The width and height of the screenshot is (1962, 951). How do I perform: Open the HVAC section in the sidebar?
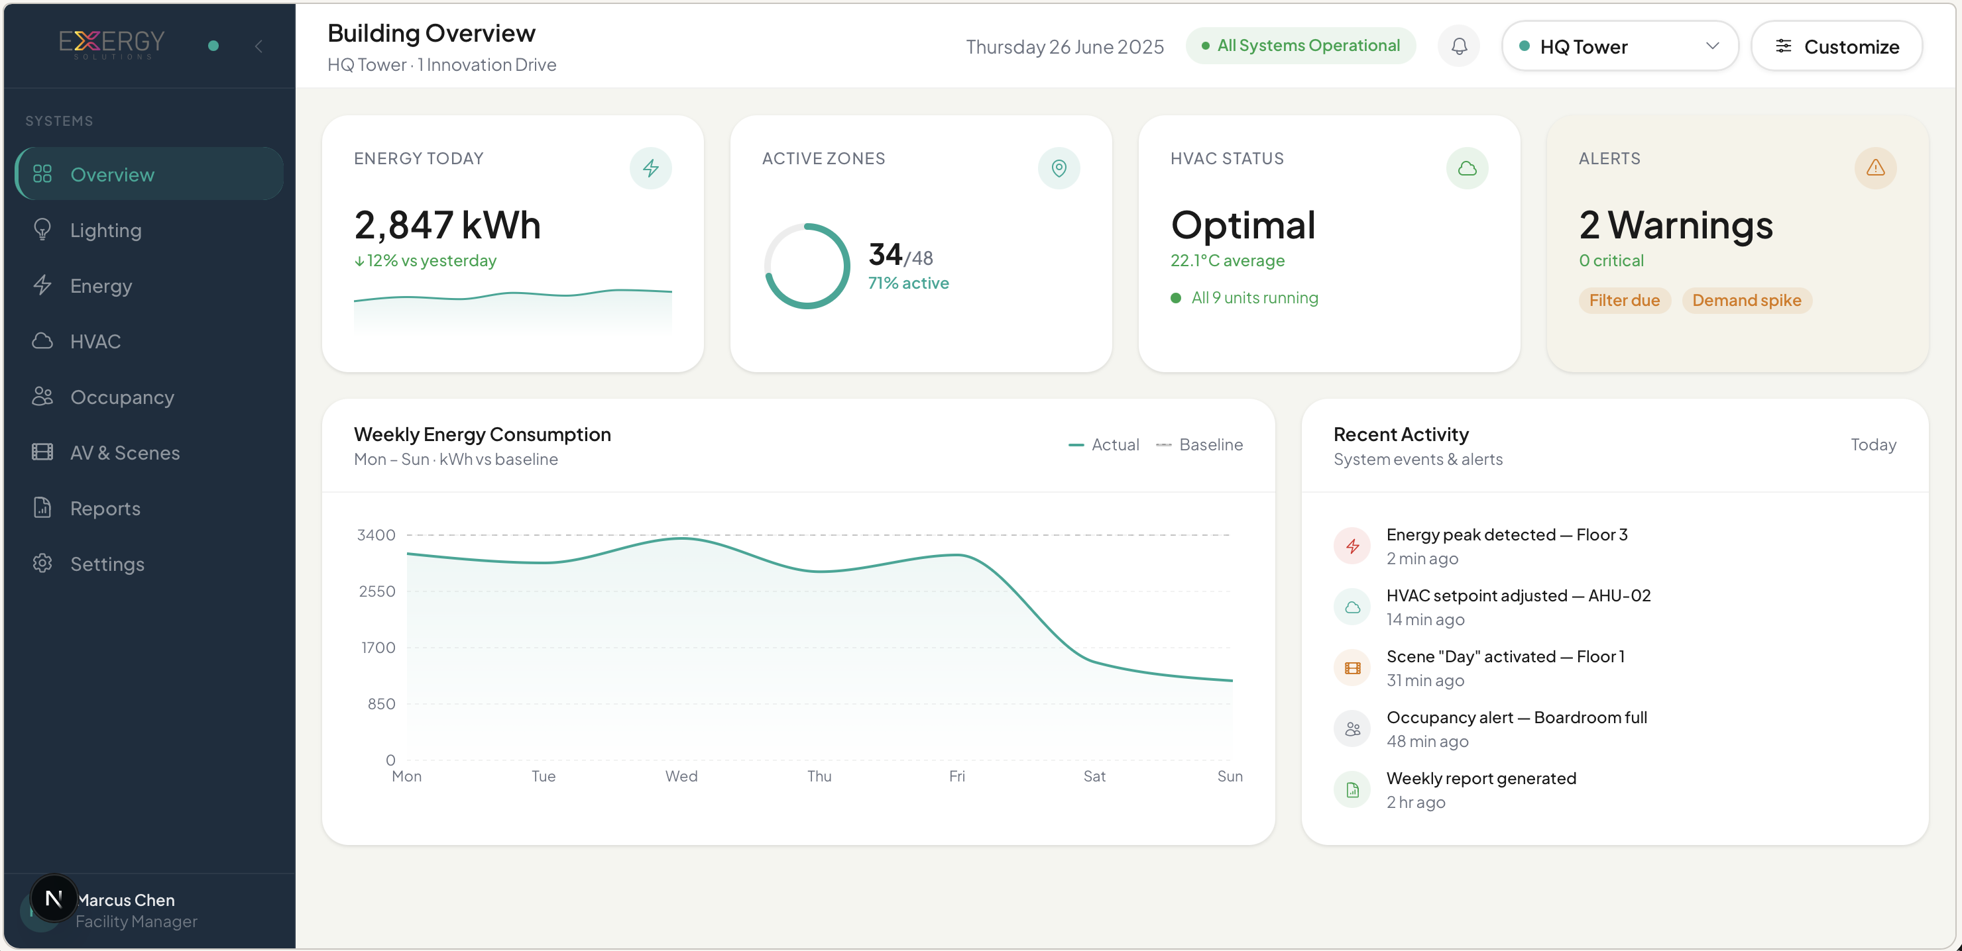pos(149,341)
